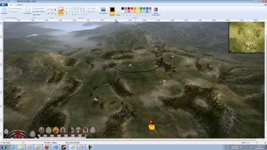Switch to the Start ribbon tab

pyautogui.click(x=11, y=5)
